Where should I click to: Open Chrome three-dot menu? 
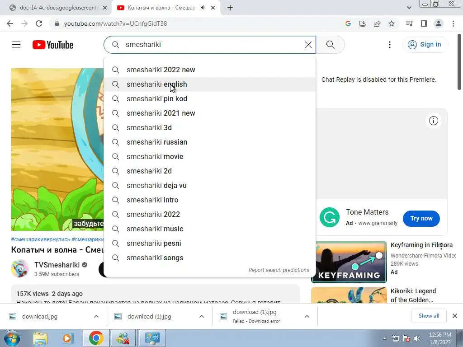(453, 23)
